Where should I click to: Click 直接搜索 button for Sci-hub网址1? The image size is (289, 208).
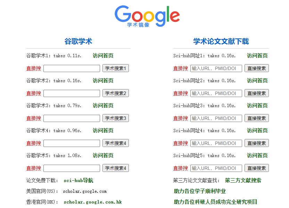coord(257,68)
